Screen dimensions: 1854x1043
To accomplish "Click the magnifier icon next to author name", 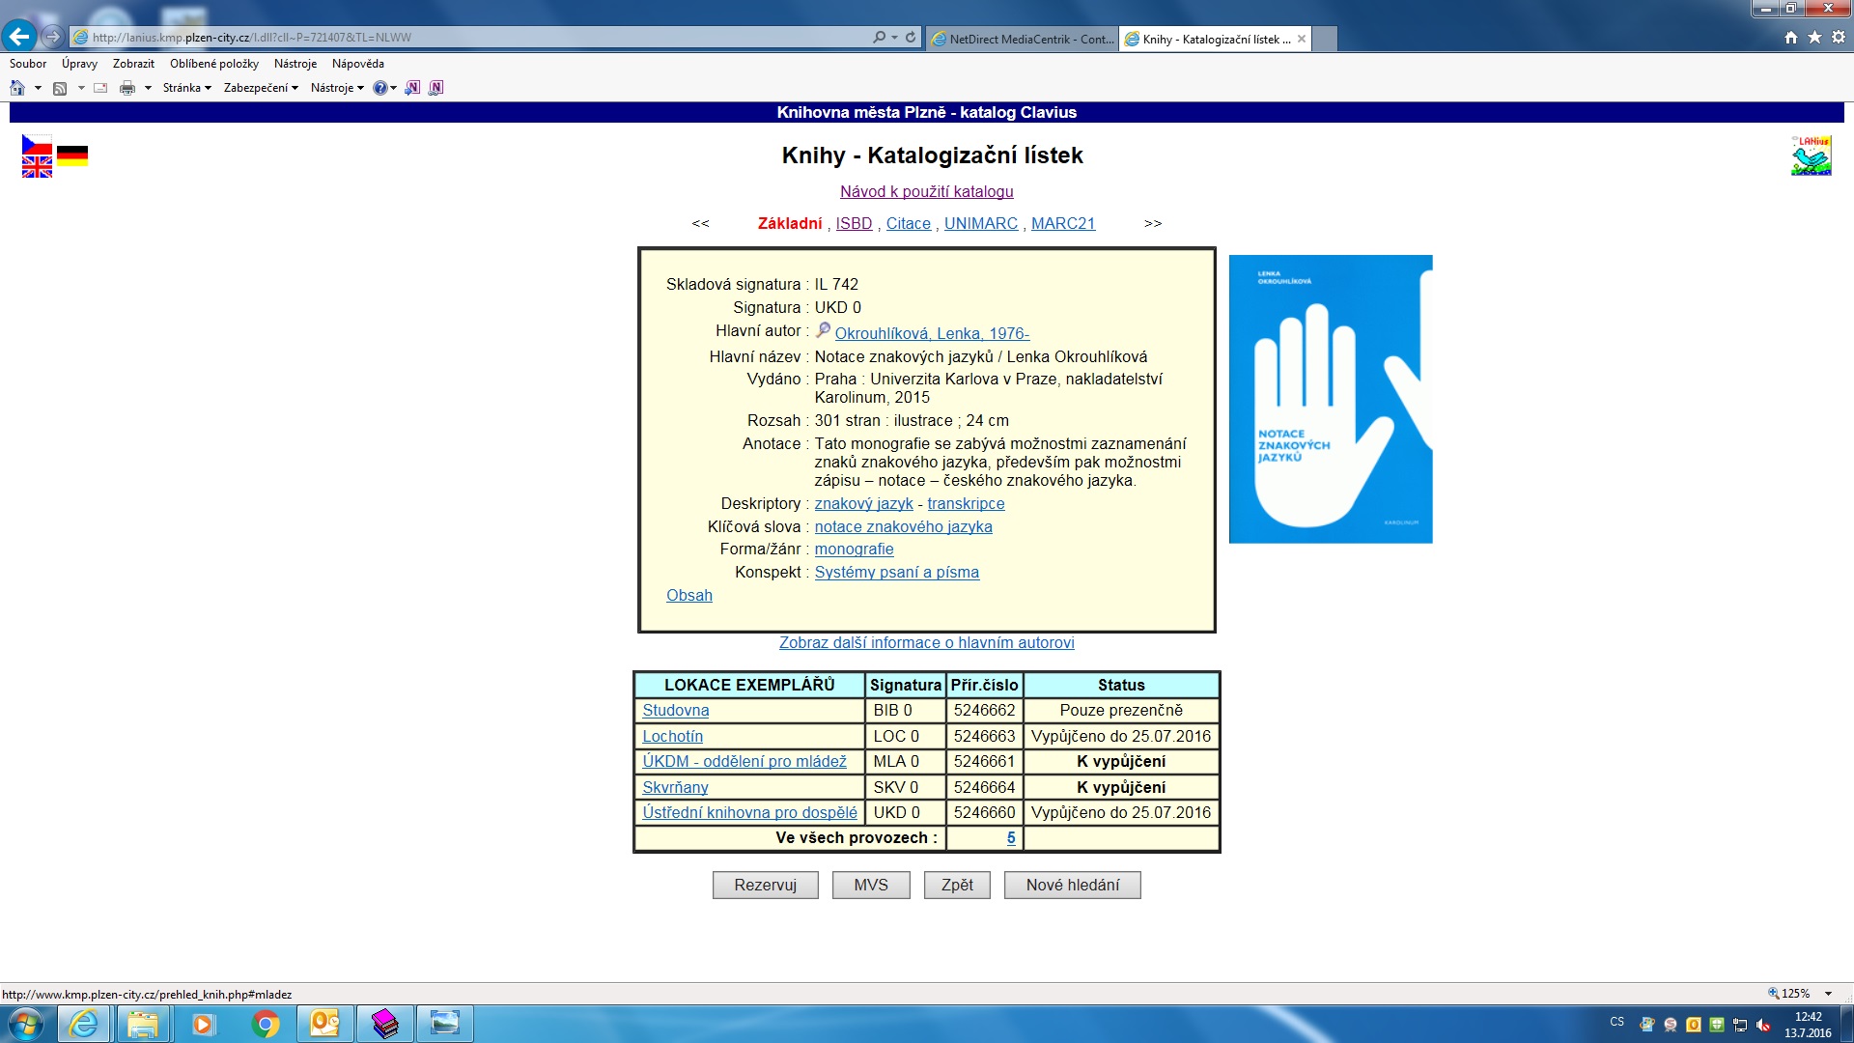I will (x=823, y=331).
